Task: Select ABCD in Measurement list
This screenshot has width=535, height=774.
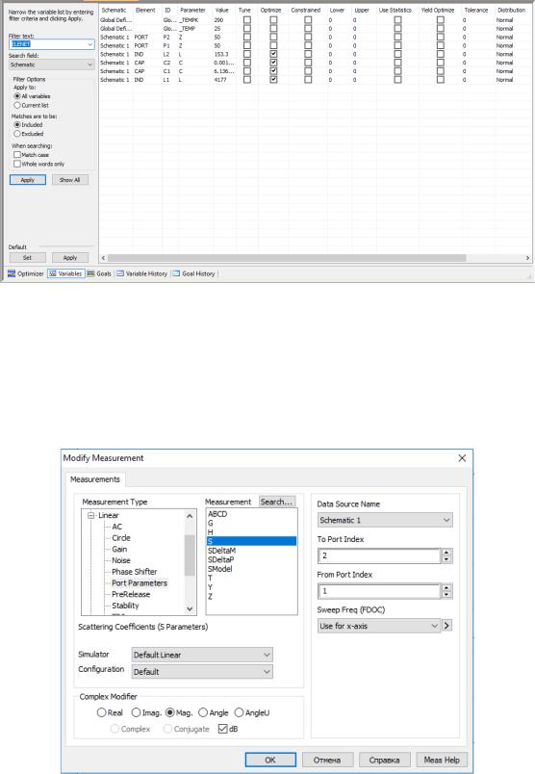Action: pyautogui.click(x=217, y=514)
